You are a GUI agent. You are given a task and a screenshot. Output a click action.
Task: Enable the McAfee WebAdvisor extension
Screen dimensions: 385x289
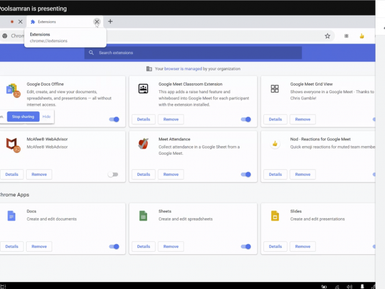pos(112,175)
